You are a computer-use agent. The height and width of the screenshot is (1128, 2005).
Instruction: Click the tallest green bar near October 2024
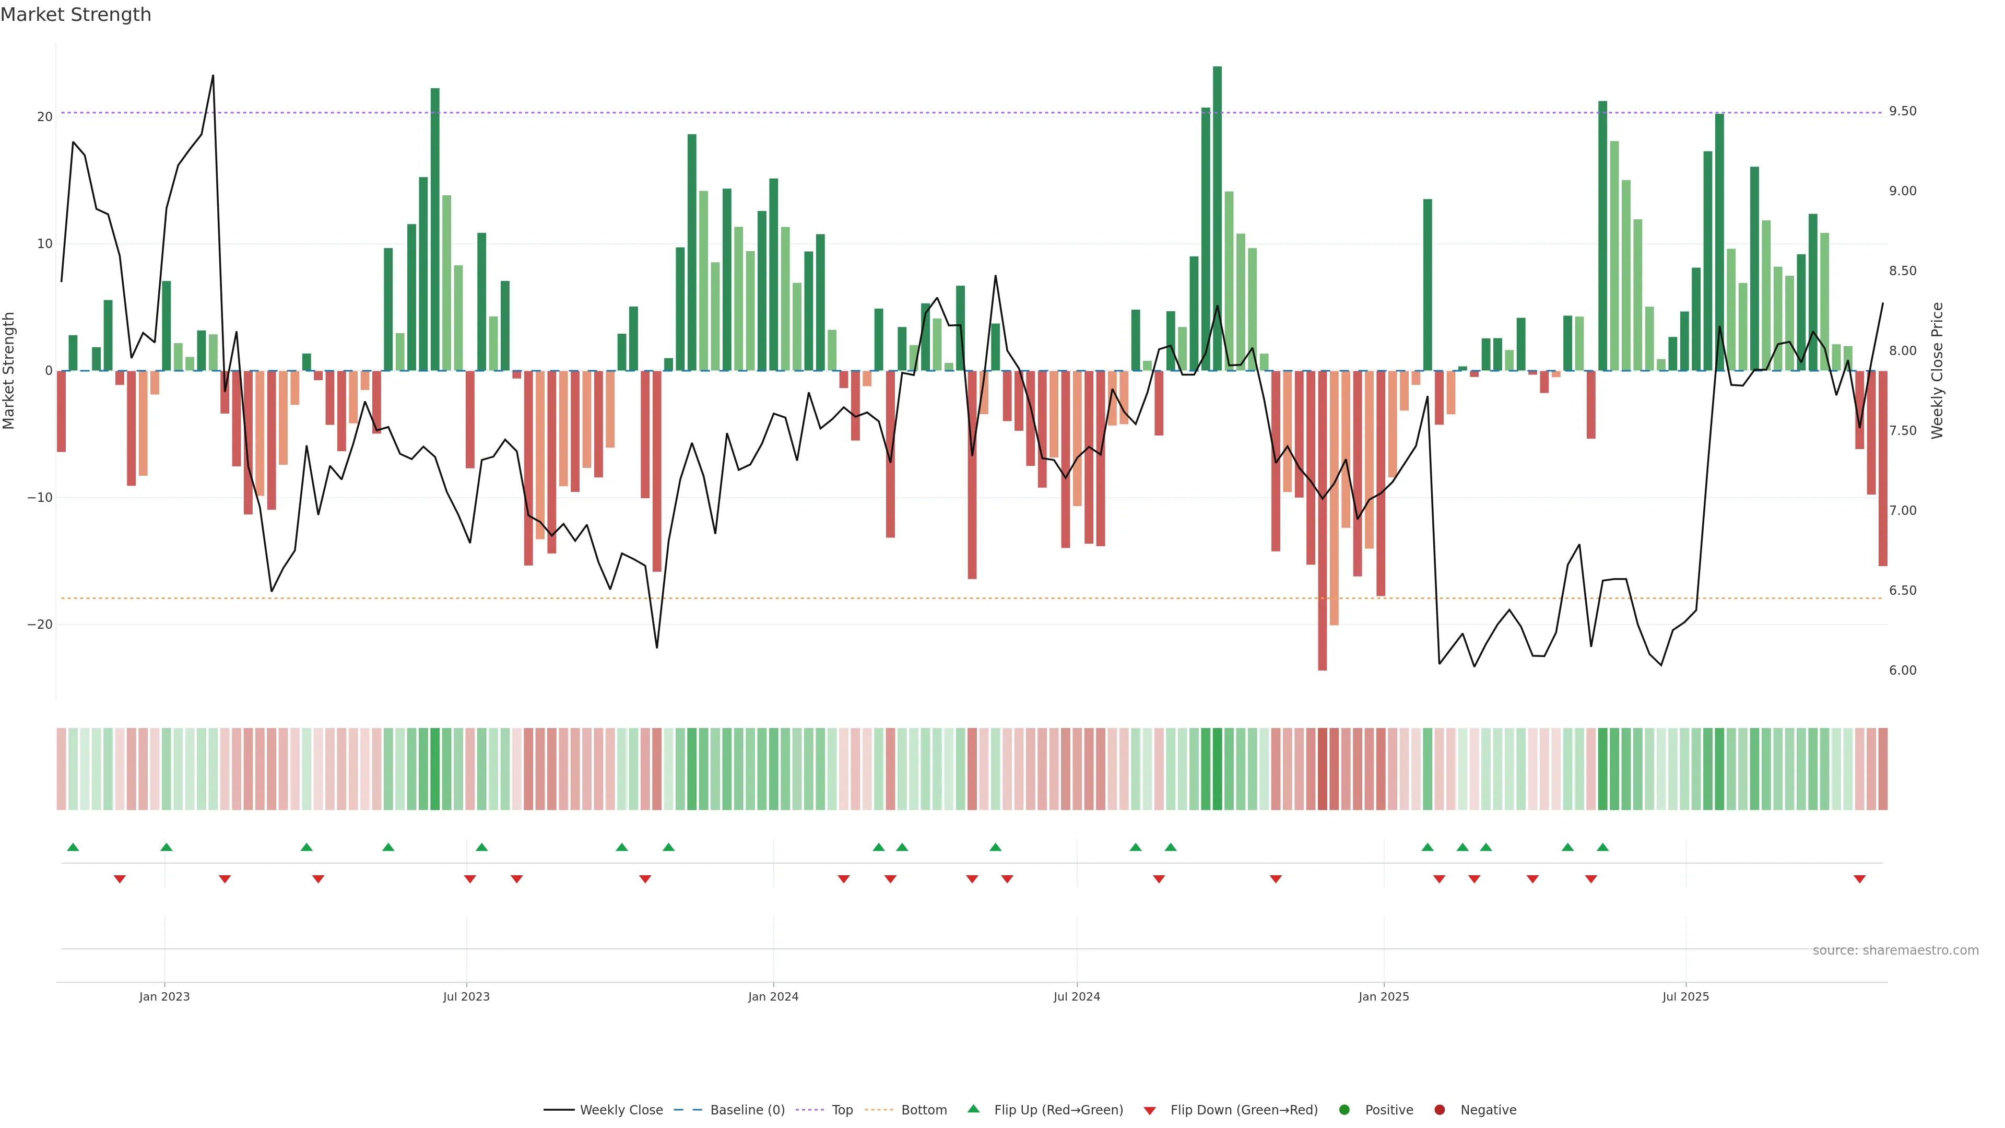coord(1217,218)
